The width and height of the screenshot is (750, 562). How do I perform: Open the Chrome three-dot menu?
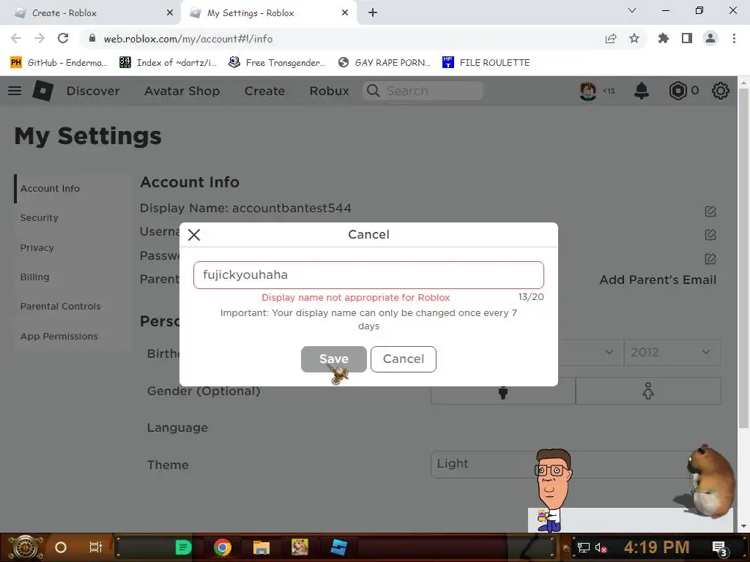734,38
